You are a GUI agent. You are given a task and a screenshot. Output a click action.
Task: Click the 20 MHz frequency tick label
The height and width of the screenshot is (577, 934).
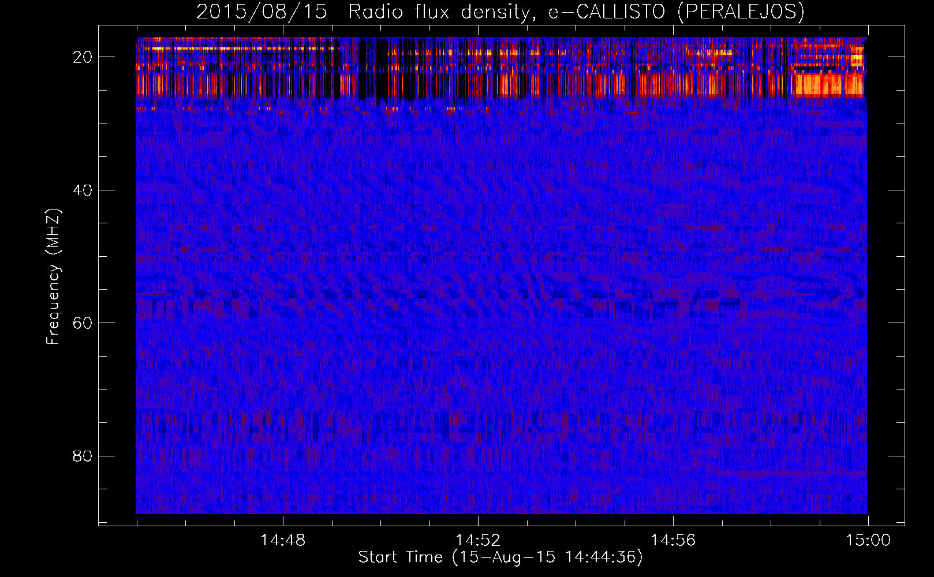click(83, 57)
